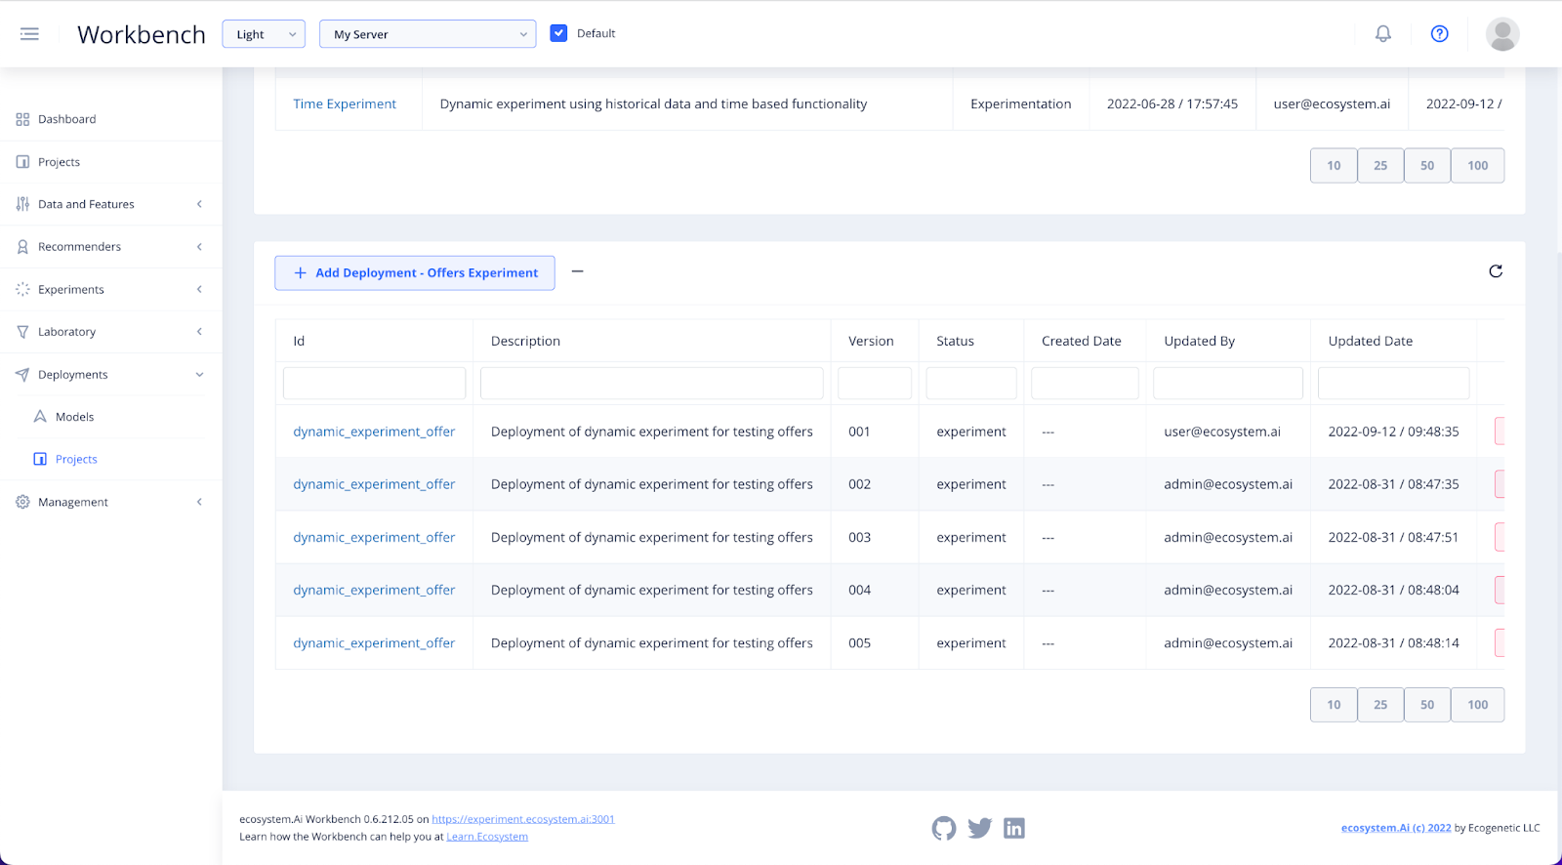Set bottom table page size to 25
Screen dimensions: 1562x865
click(x=1380, y=705)
